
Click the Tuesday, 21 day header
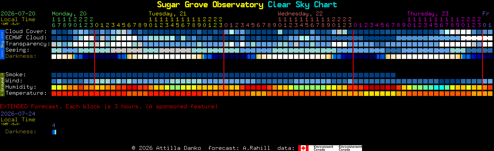click(x=168, y=13)
